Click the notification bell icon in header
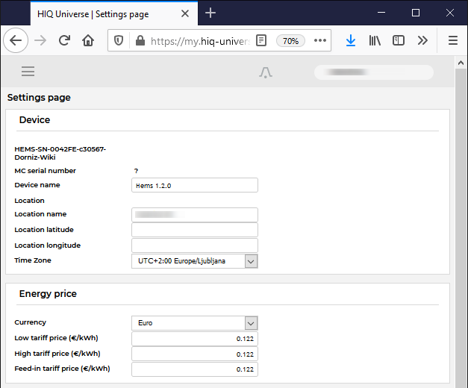 tap(266, 72)
